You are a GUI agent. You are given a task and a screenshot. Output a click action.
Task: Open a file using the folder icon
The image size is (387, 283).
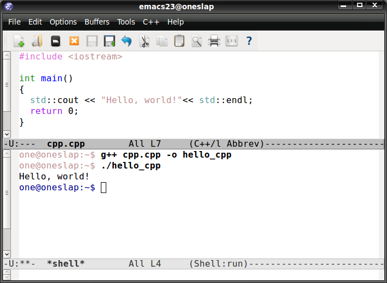(x=37, y=41)
